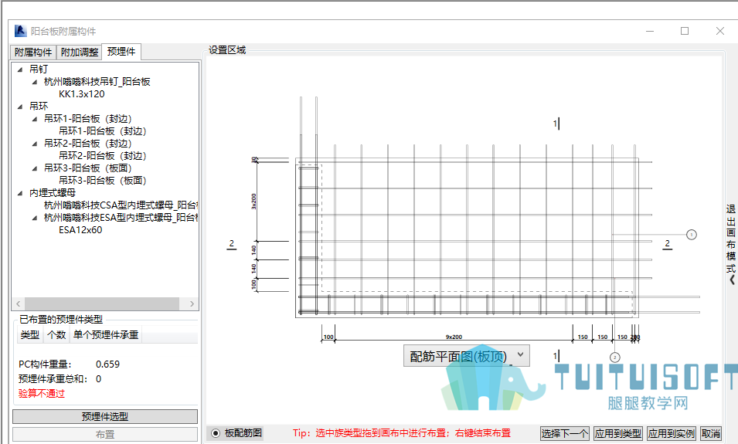
Task: Click rebar callout bubble 1 in drawing
Action: pos(692,235)
